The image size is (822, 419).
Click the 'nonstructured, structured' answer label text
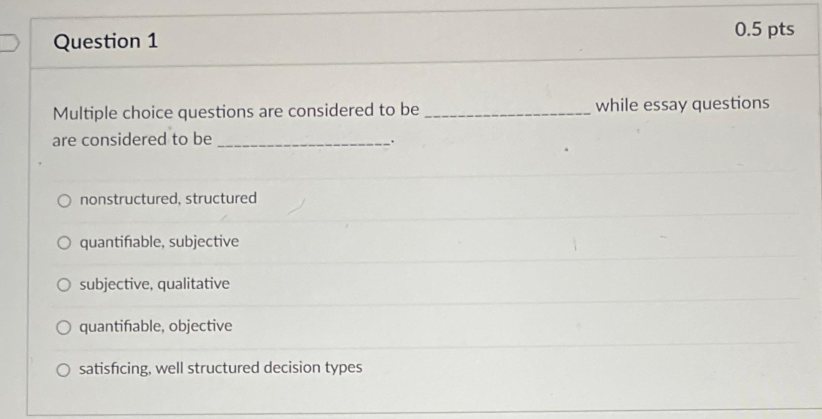tap(168, 198)
